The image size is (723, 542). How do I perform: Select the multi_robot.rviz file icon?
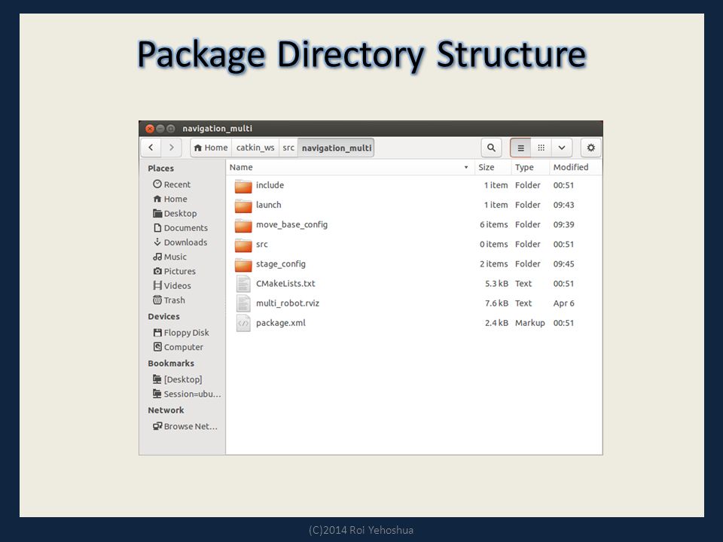(243, 303)
